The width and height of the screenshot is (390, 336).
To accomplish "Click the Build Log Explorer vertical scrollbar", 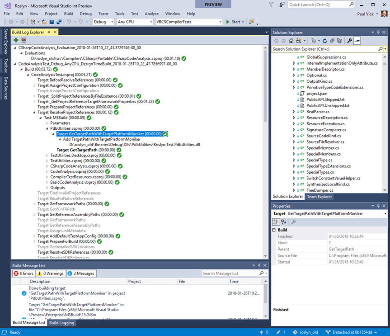I will pos(265,152).
